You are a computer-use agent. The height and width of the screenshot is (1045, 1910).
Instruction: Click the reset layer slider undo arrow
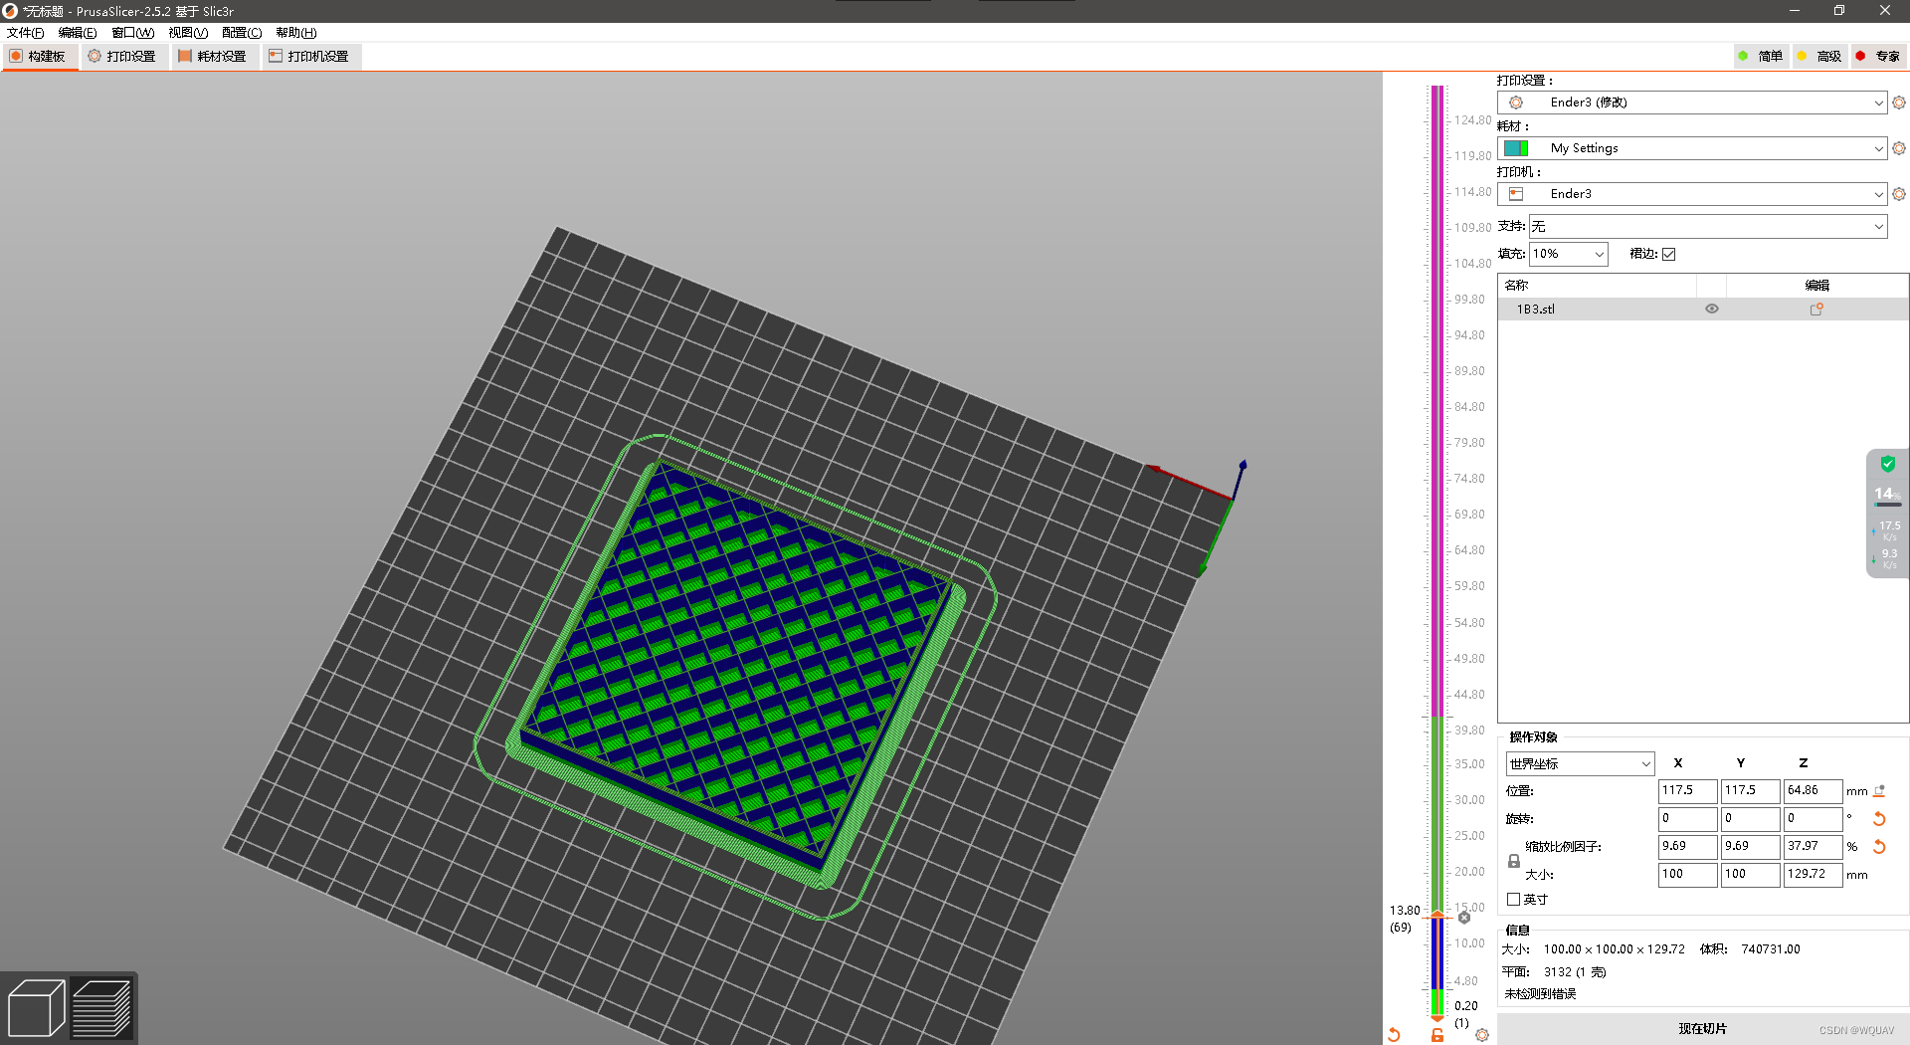click(x=1394, y=1035)
